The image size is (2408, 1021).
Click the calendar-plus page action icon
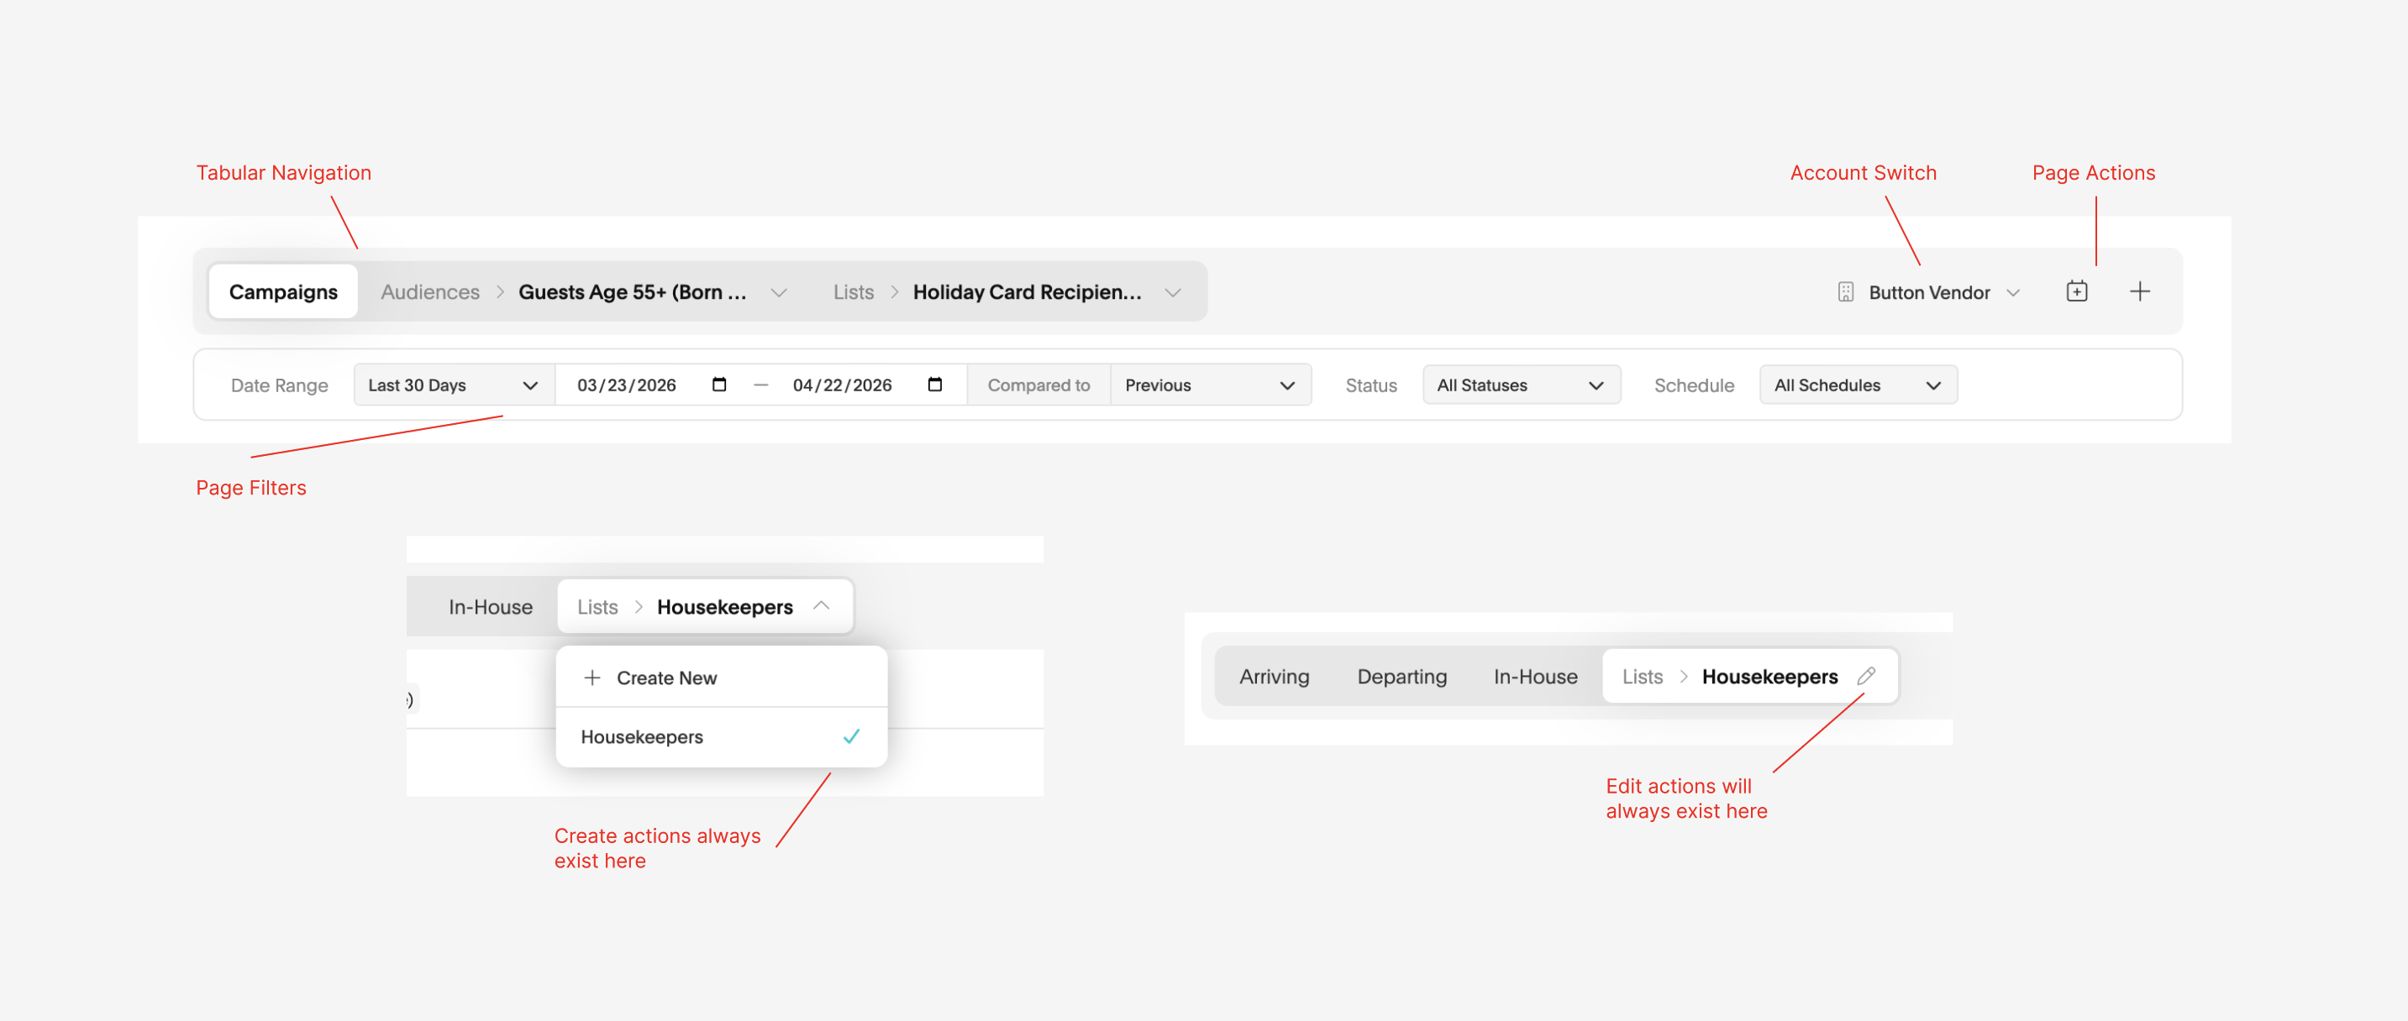pos(2076,291)
